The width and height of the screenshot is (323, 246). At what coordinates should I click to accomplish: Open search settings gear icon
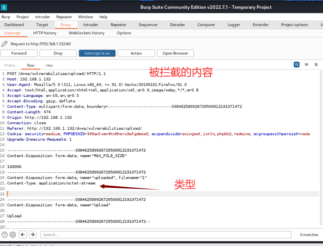tap(13, 235)
